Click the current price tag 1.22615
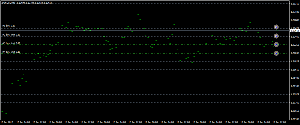300x125 pixels. (294, 30)
